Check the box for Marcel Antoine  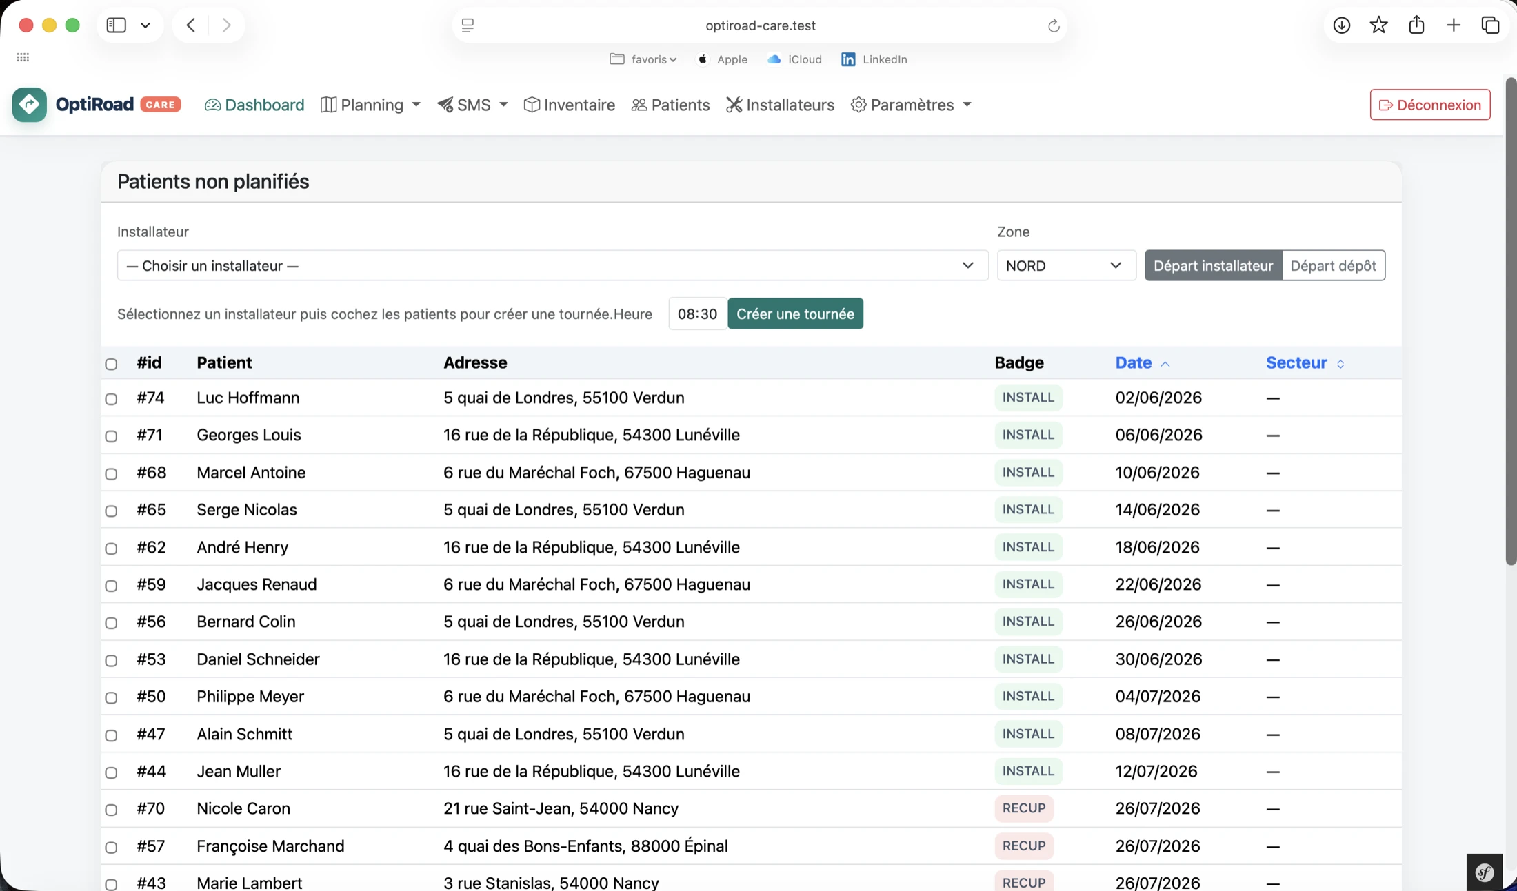tap(111, 473)
